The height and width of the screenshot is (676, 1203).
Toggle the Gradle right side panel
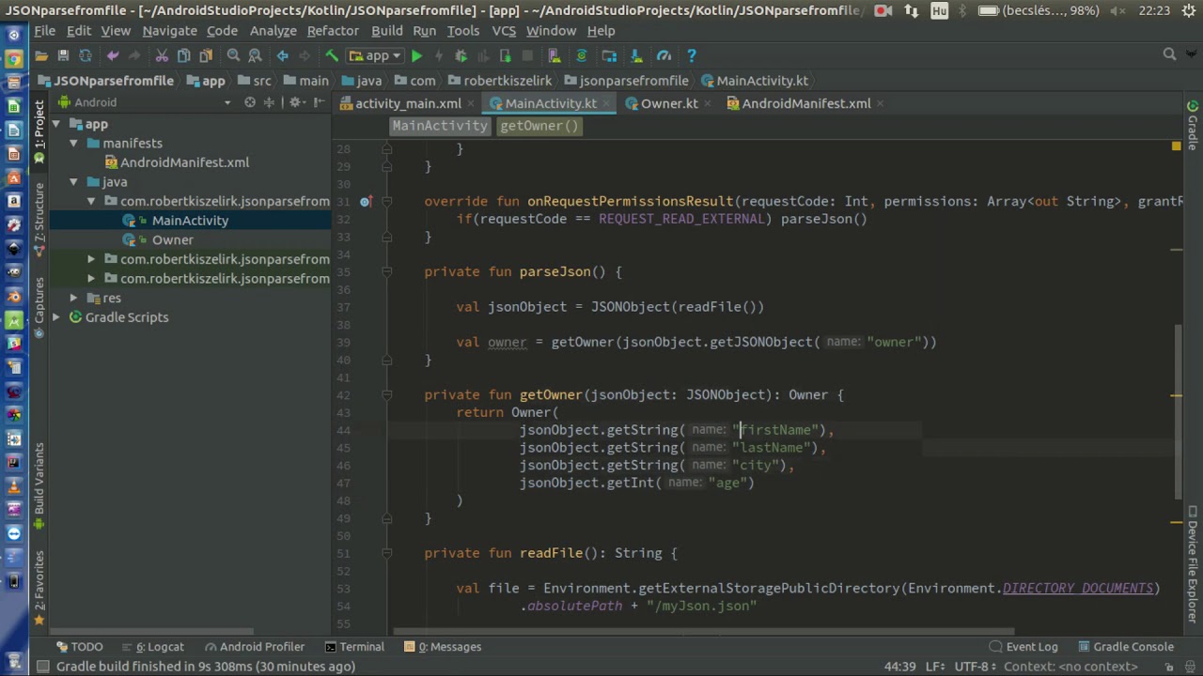click(x=1193, y=124)
